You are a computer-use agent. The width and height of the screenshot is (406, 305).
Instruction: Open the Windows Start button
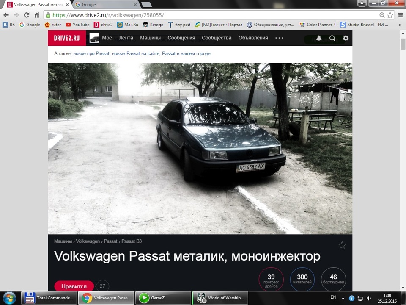point(9,298)
